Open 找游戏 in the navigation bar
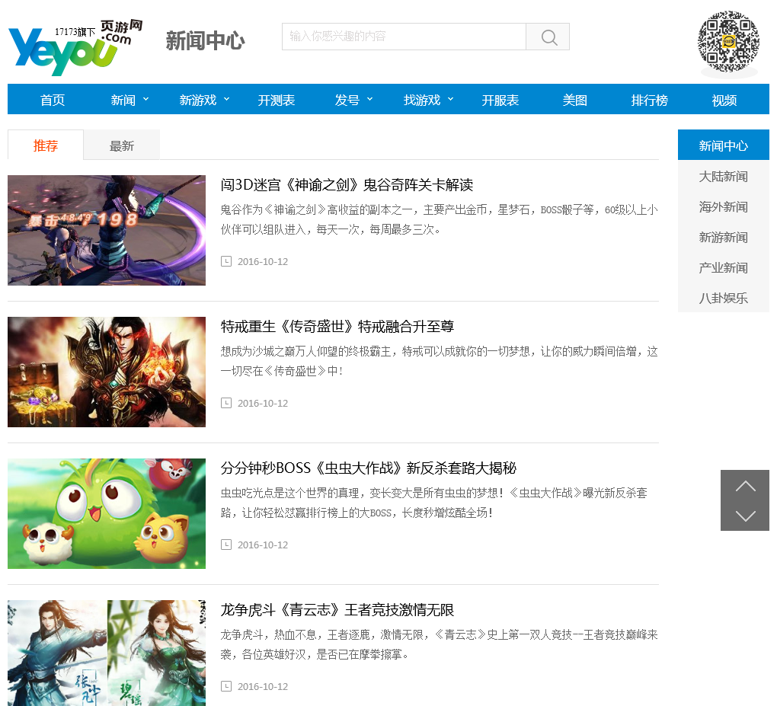Image resolution: width=777 pixels, height=706 pixels. pos(422,100)
